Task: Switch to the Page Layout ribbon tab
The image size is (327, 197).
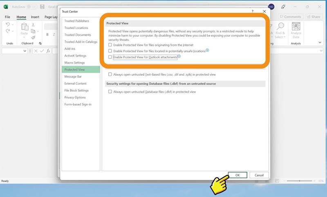Action: [51, 17]
